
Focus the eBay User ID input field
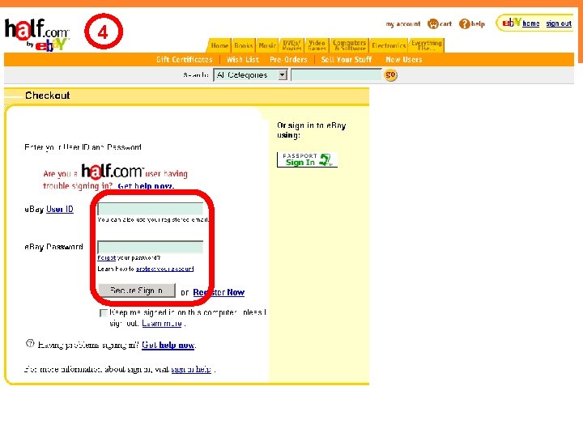[151, 210]
